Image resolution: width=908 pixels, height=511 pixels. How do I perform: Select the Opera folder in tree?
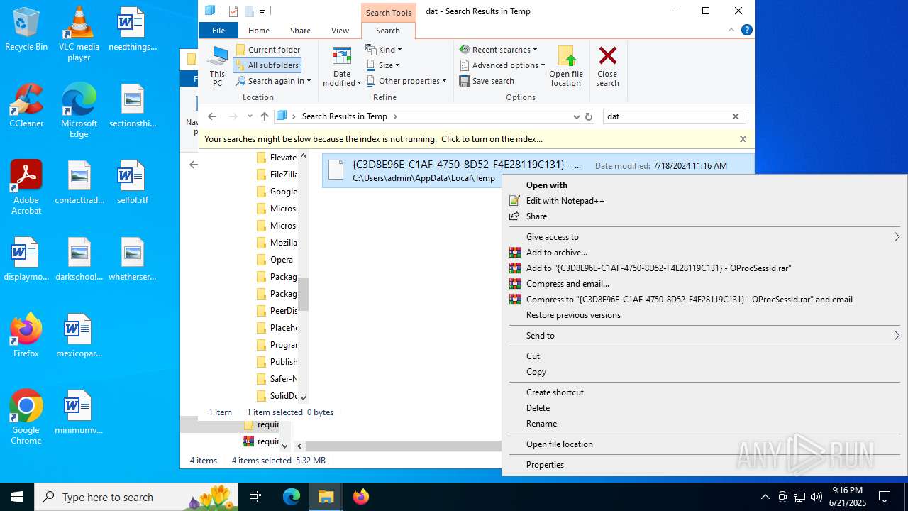point(275,260)
